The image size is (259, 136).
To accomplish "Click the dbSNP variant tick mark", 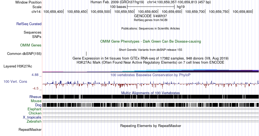I will point(86,54).
